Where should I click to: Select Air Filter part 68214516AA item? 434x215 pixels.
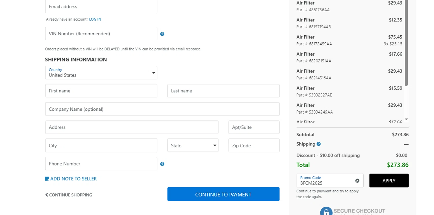click(349, 74)
